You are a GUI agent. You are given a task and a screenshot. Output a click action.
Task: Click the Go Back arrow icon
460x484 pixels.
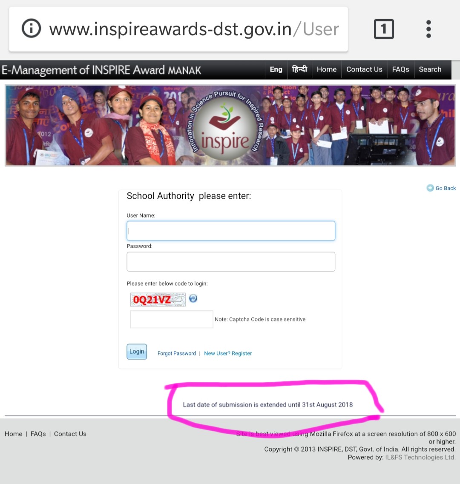430,188
